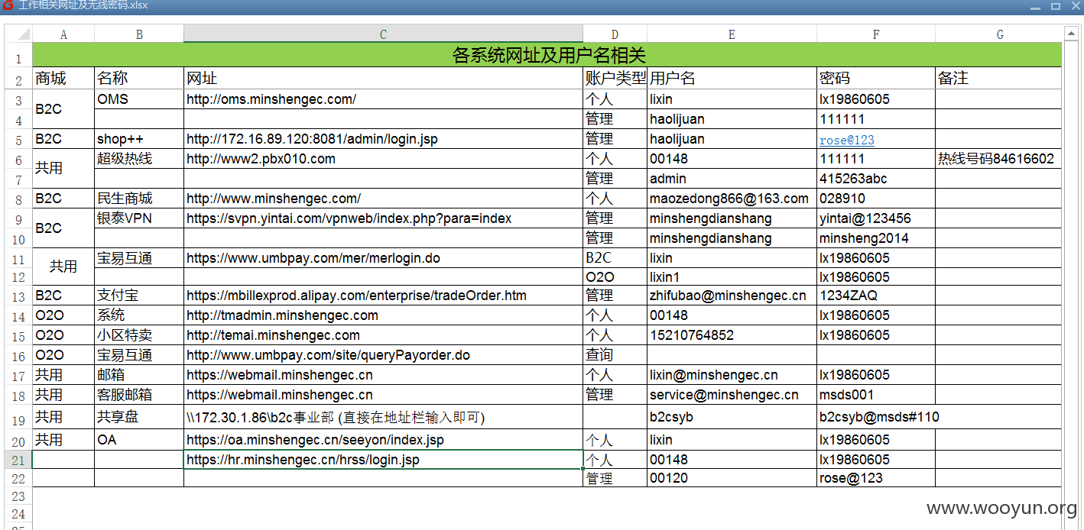This screenshot has width=1084, height=530.
Task: Click the 查询 account type cell
Action: click(615, 355)
